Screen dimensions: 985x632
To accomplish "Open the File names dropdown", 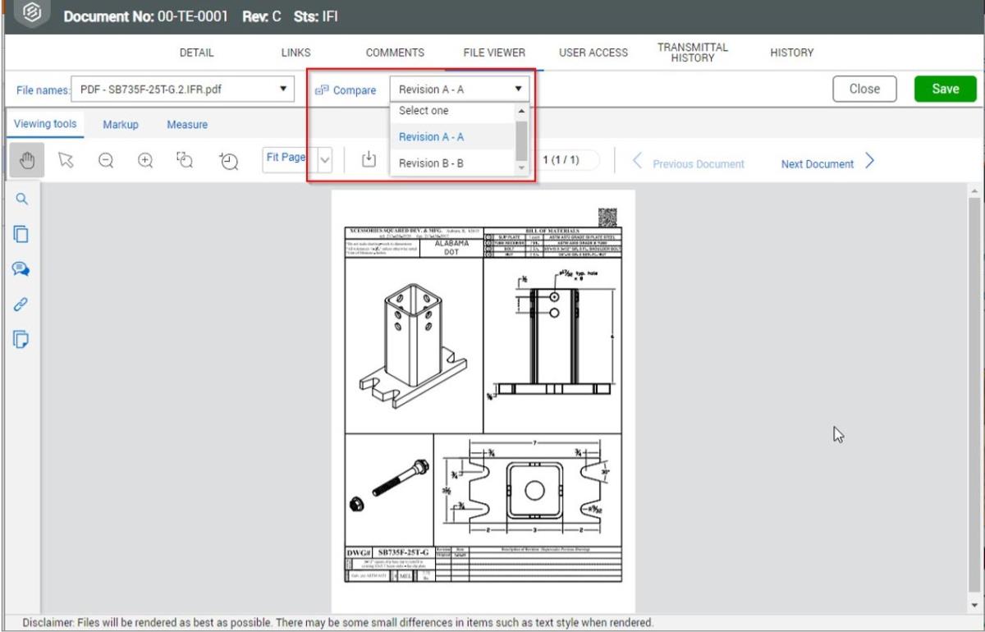I will click(x=184, y=89).
